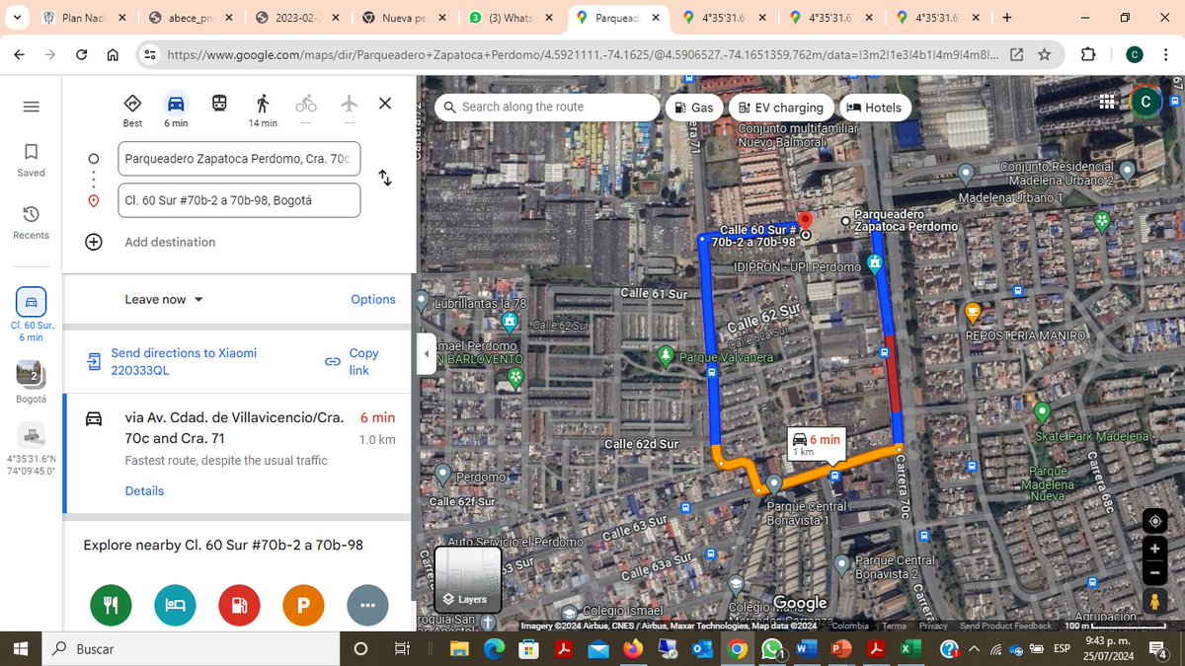Open a new browser tab

pos(1006,17)
